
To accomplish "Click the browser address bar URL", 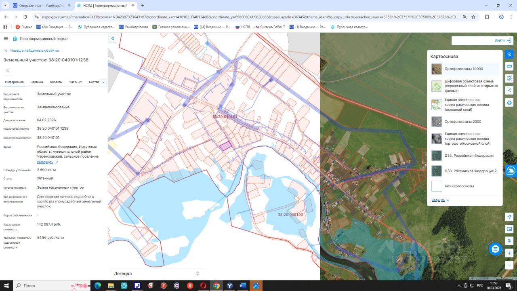I will pos(250,17).
